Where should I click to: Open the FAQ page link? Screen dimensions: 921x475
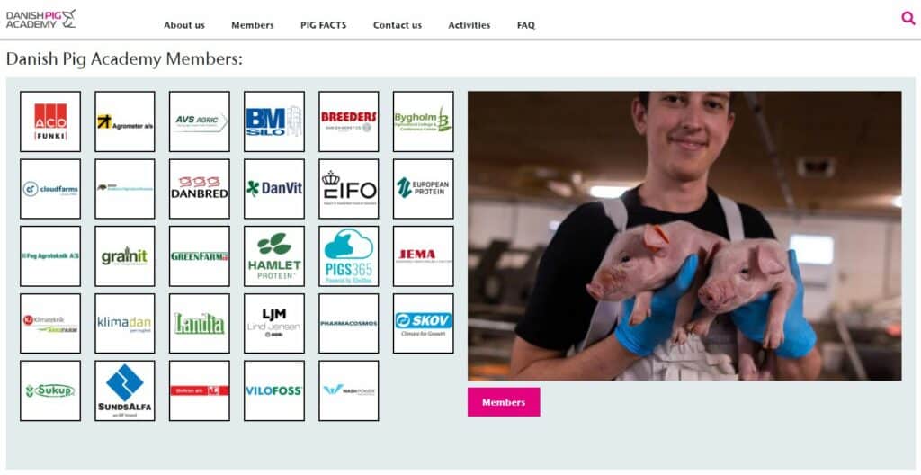tap(526, 25)
